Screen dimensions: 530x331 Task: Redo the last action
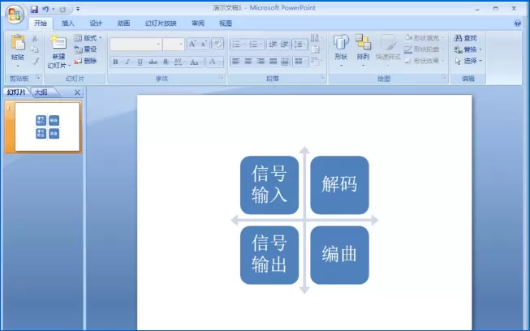pos(62,10)
